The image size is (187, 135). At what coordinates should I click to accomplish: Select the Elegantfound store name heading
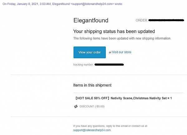point(91,20)
